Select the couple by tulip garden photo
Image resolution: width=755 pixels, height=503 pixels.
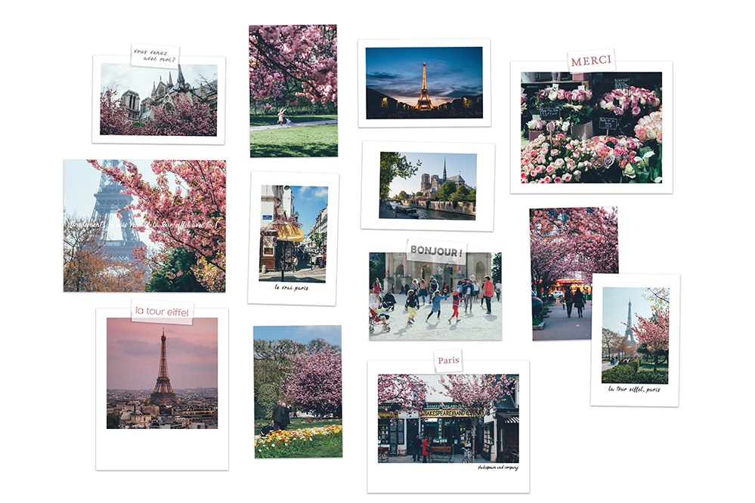click(297, 391)
